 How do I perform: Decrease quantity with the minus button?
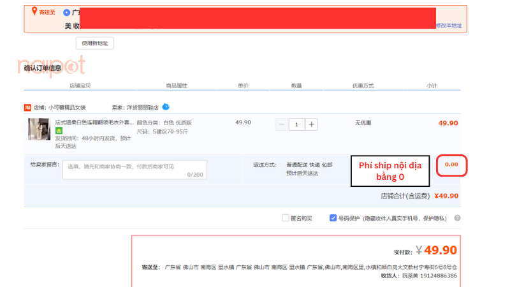[x=281, y=124]
